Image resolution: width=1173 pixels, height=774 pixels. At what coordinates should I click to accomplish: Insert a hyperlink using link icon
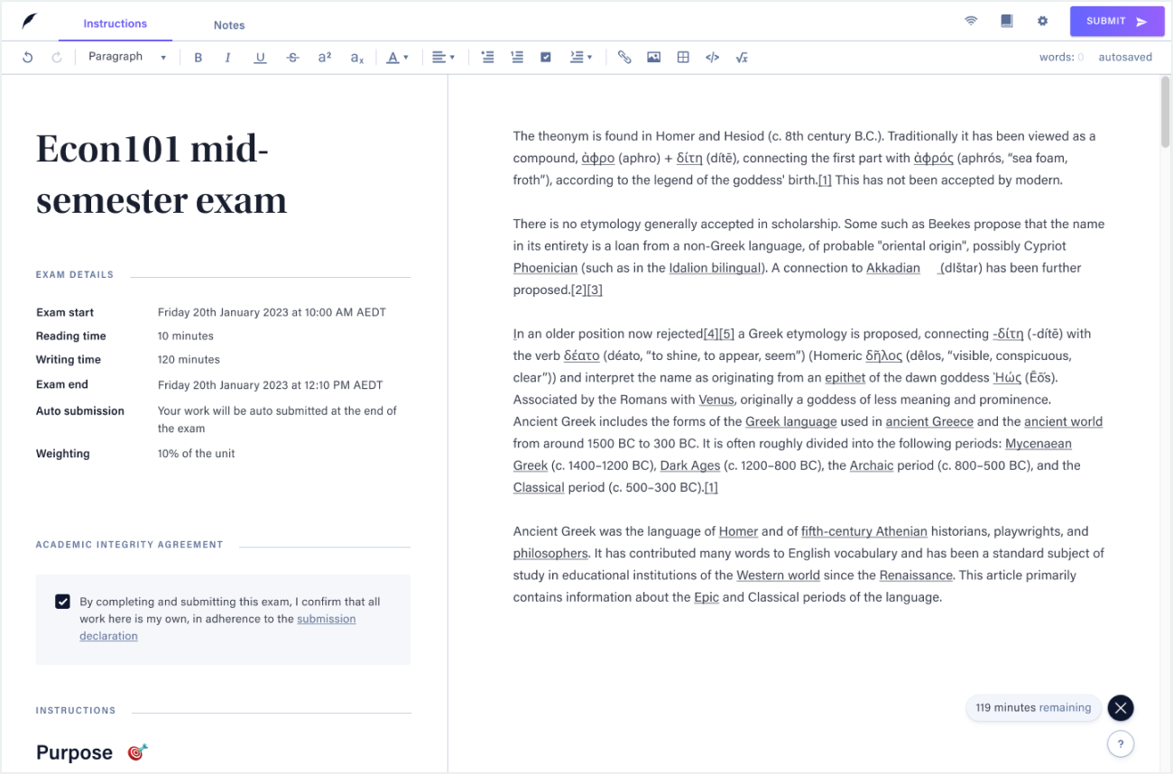(x=624, y=58)
